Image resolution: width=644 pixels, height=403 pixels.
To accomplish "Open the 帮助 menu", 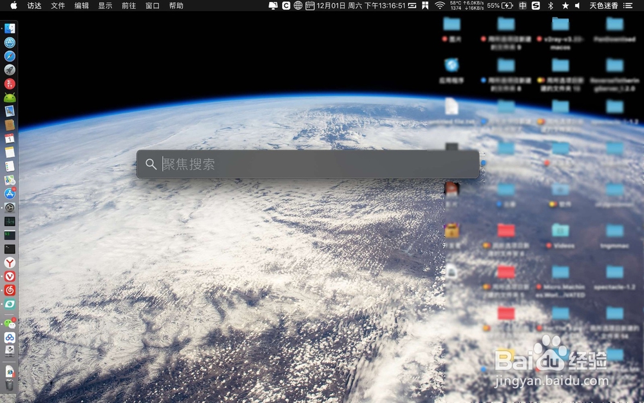I will [x=176, y=5].
